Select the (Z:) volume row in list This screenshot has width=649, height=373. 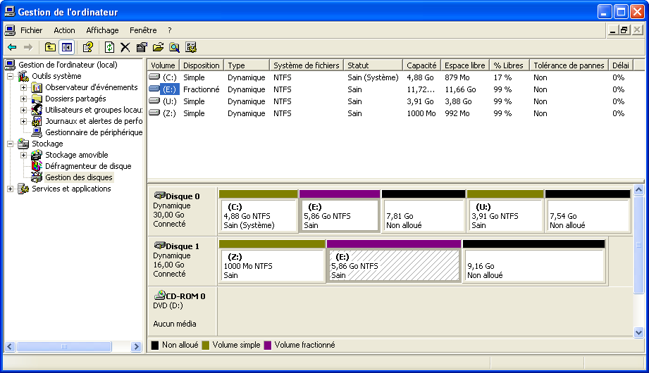click(169, 113)
